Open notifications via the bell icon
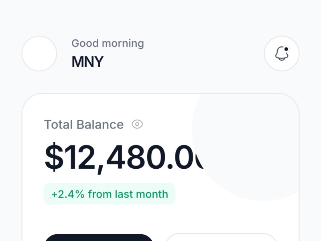This screenshot has width=321, height=241. pos(282,54)
